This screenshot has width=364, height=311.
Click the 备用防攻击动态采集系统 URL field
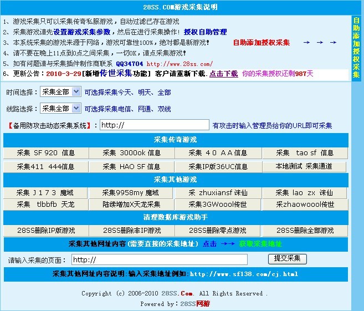tap(154, 125)
